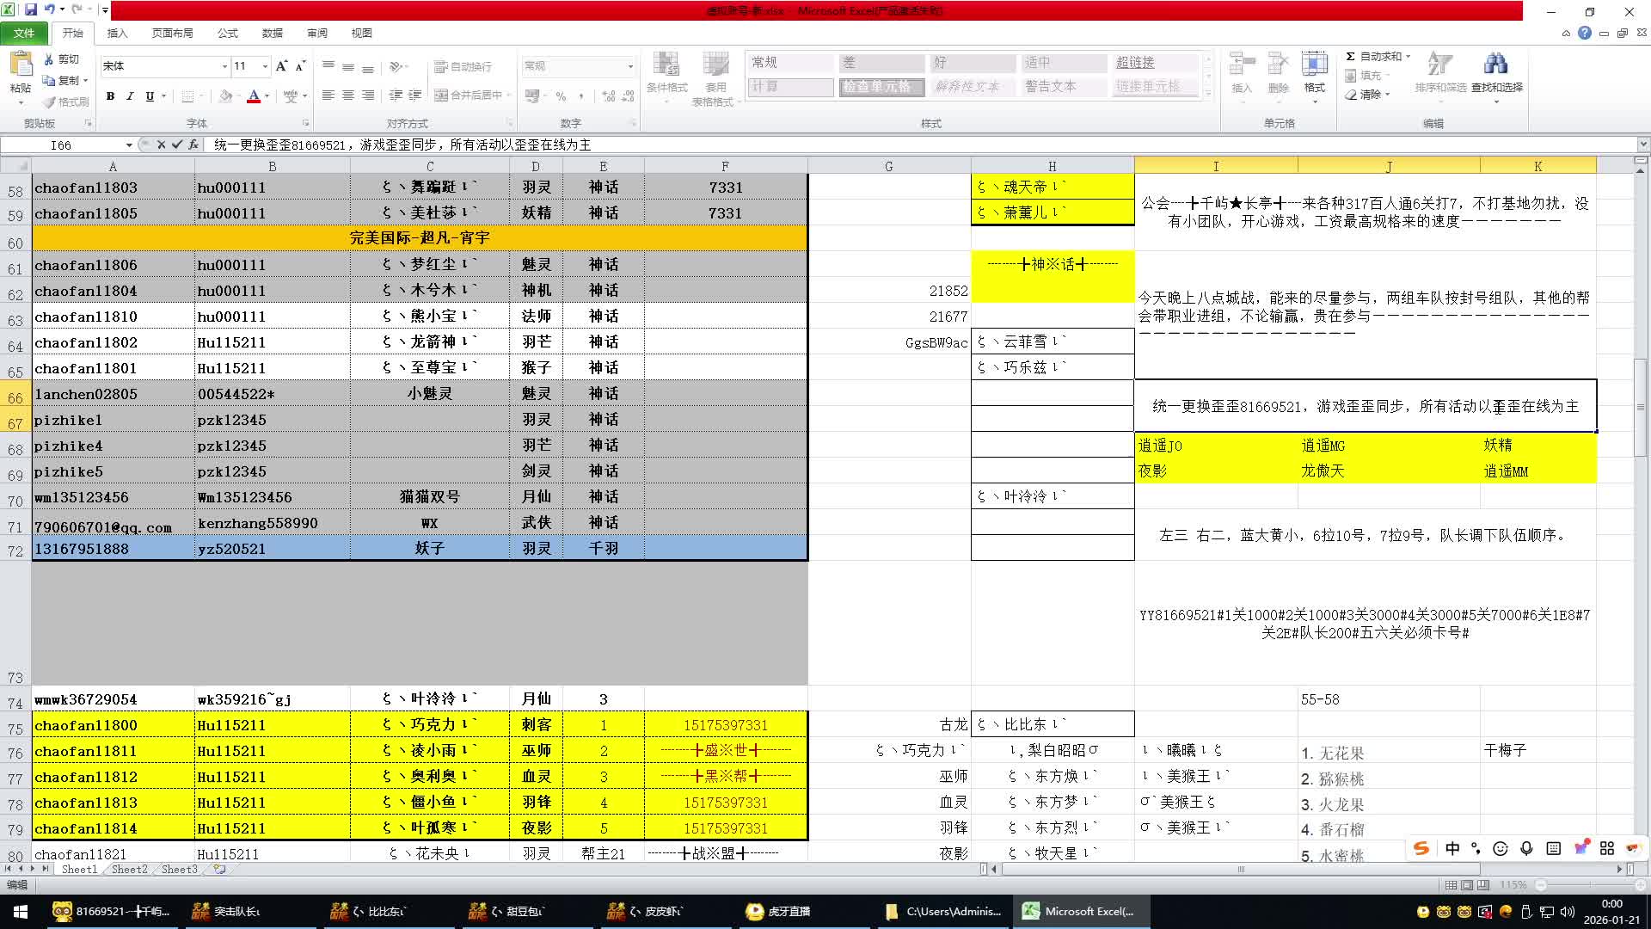Confirm formula entry with the checkmark
The width and height of the screenshot is (1651, 929).
tap(177, 145)
